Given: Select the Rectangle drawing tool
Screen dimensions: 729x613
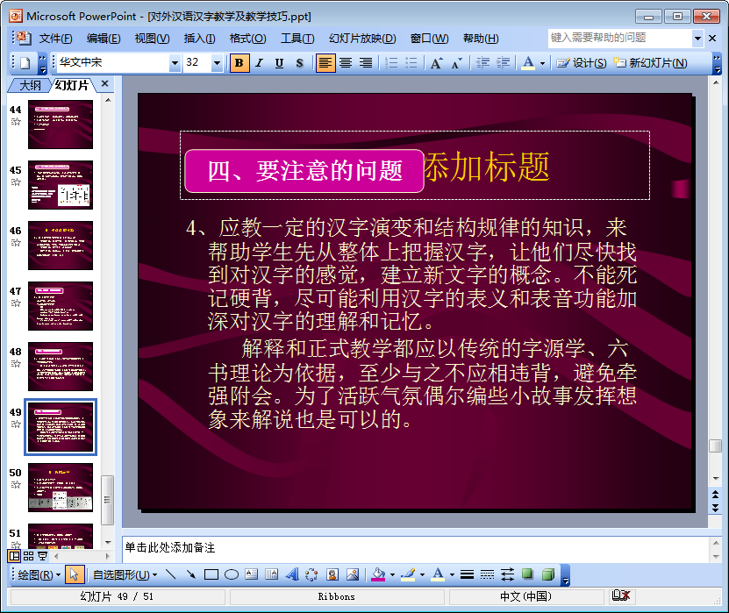Looking at the screenshot, I should point(211,575).
